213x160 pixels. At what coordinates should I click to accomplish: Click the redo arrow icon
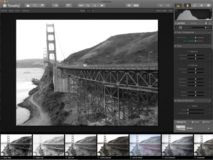point(168,5)
